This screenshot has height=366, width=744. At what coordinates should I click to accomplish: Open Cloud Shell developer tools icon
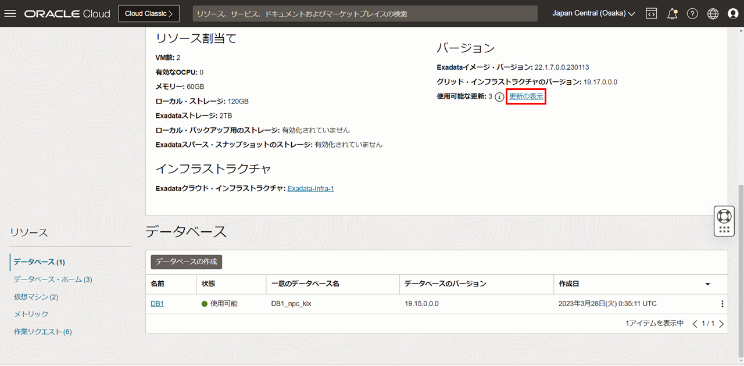[652, 13]
